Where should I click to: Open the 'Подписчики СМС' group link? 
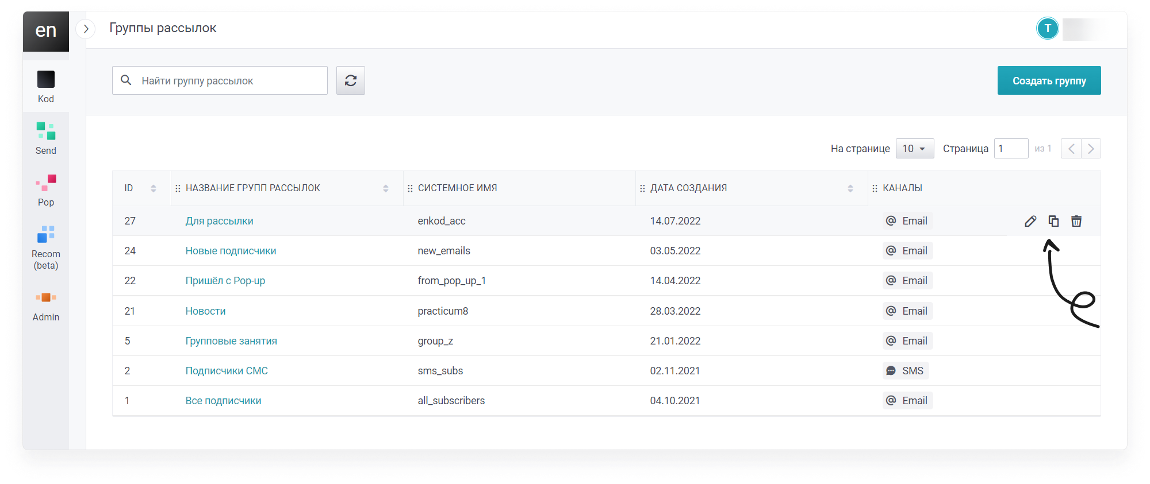click(227, 371)
